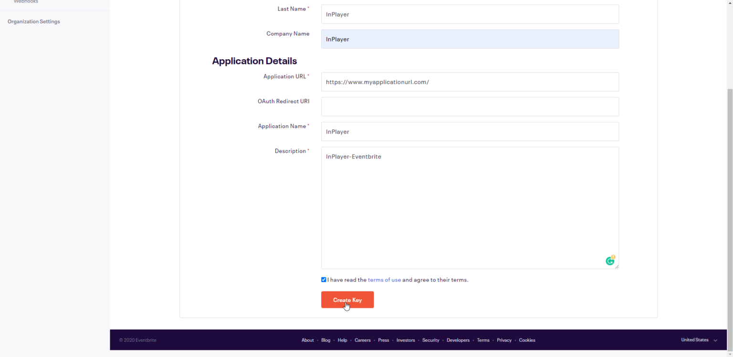This screenshot has width=733, height=357.
Task: Open the Grammarly assistant icon
Action: tap(610, 261)
